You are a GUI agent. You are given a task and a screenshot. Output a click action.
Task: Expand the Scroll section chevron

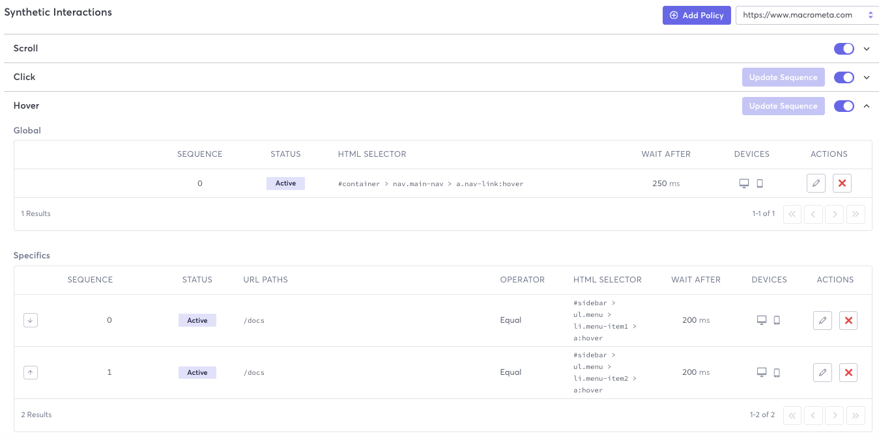867,48
